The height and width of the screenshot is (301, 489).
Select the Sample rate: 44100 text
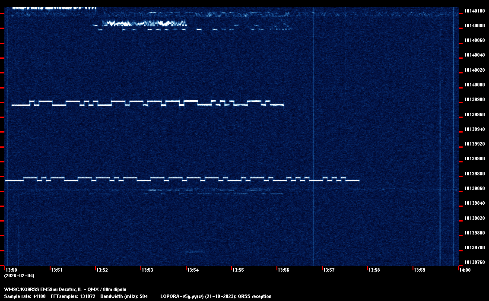pyautogui.click(x=24, y=296)
